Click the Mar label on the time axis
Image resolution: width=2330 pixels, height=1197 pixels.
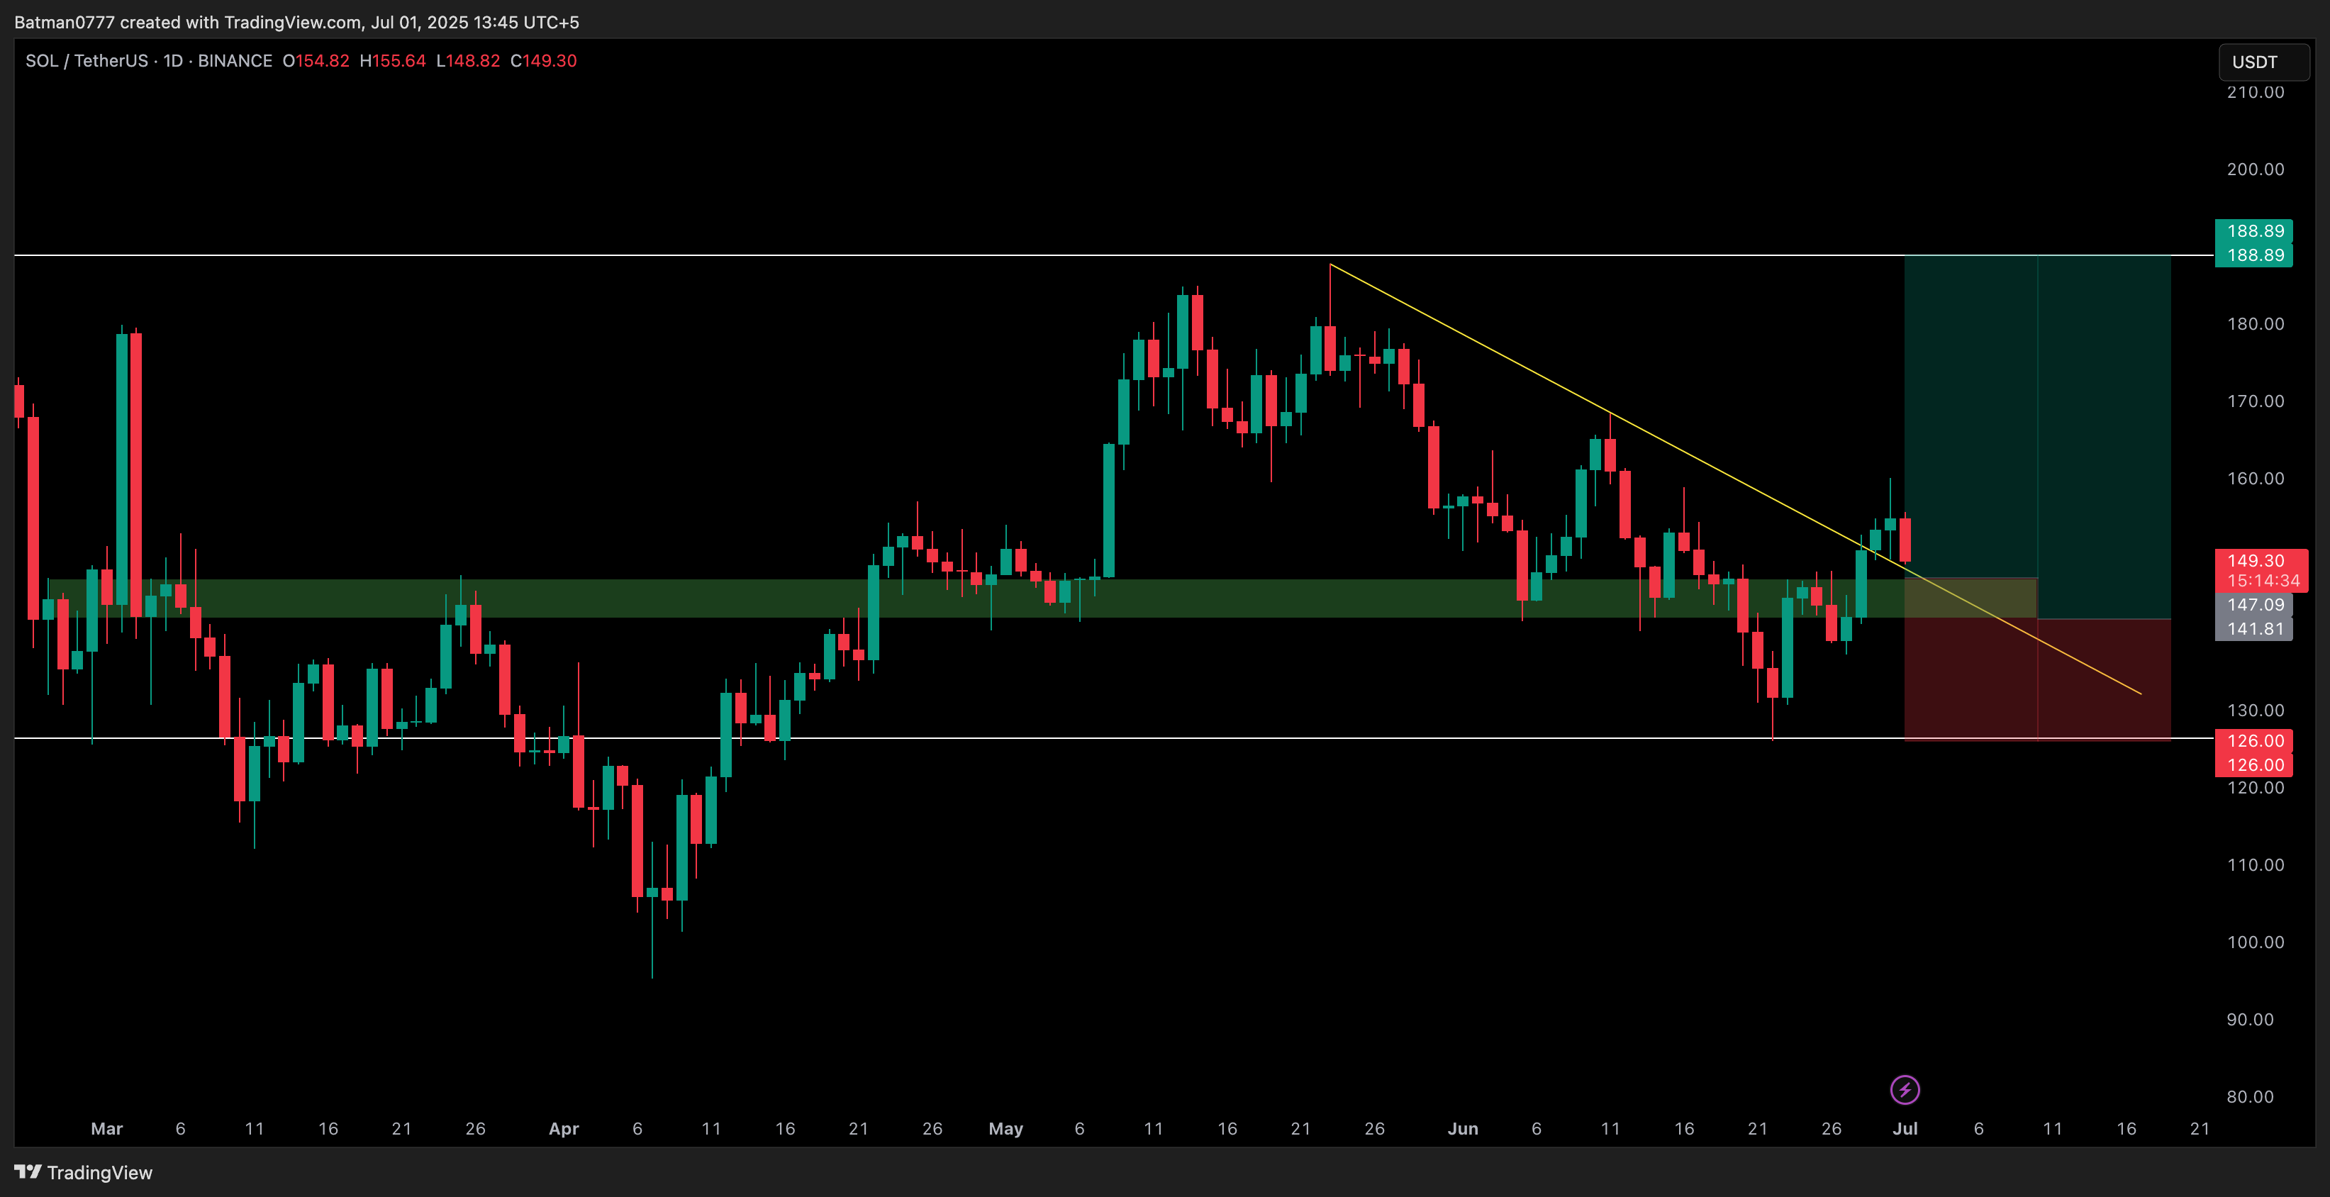pos(107,1128)
